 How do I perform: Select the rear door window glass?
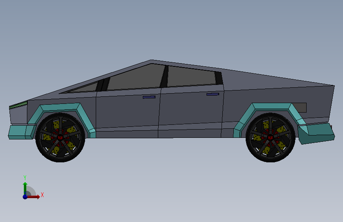click(191, 77)
